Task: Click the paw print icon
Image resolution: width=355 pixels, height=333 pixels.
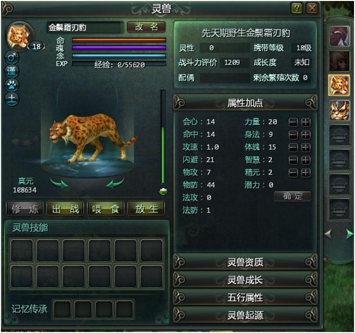Action: (x=12, y=85)
